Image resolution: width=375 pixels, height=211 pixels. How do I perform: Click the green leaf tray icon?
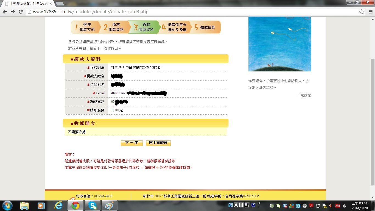click(278, 206)
